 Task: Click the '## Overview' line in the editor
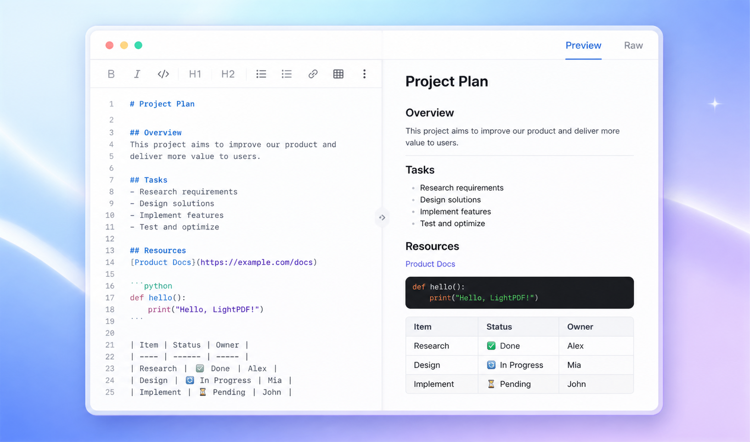156,133
